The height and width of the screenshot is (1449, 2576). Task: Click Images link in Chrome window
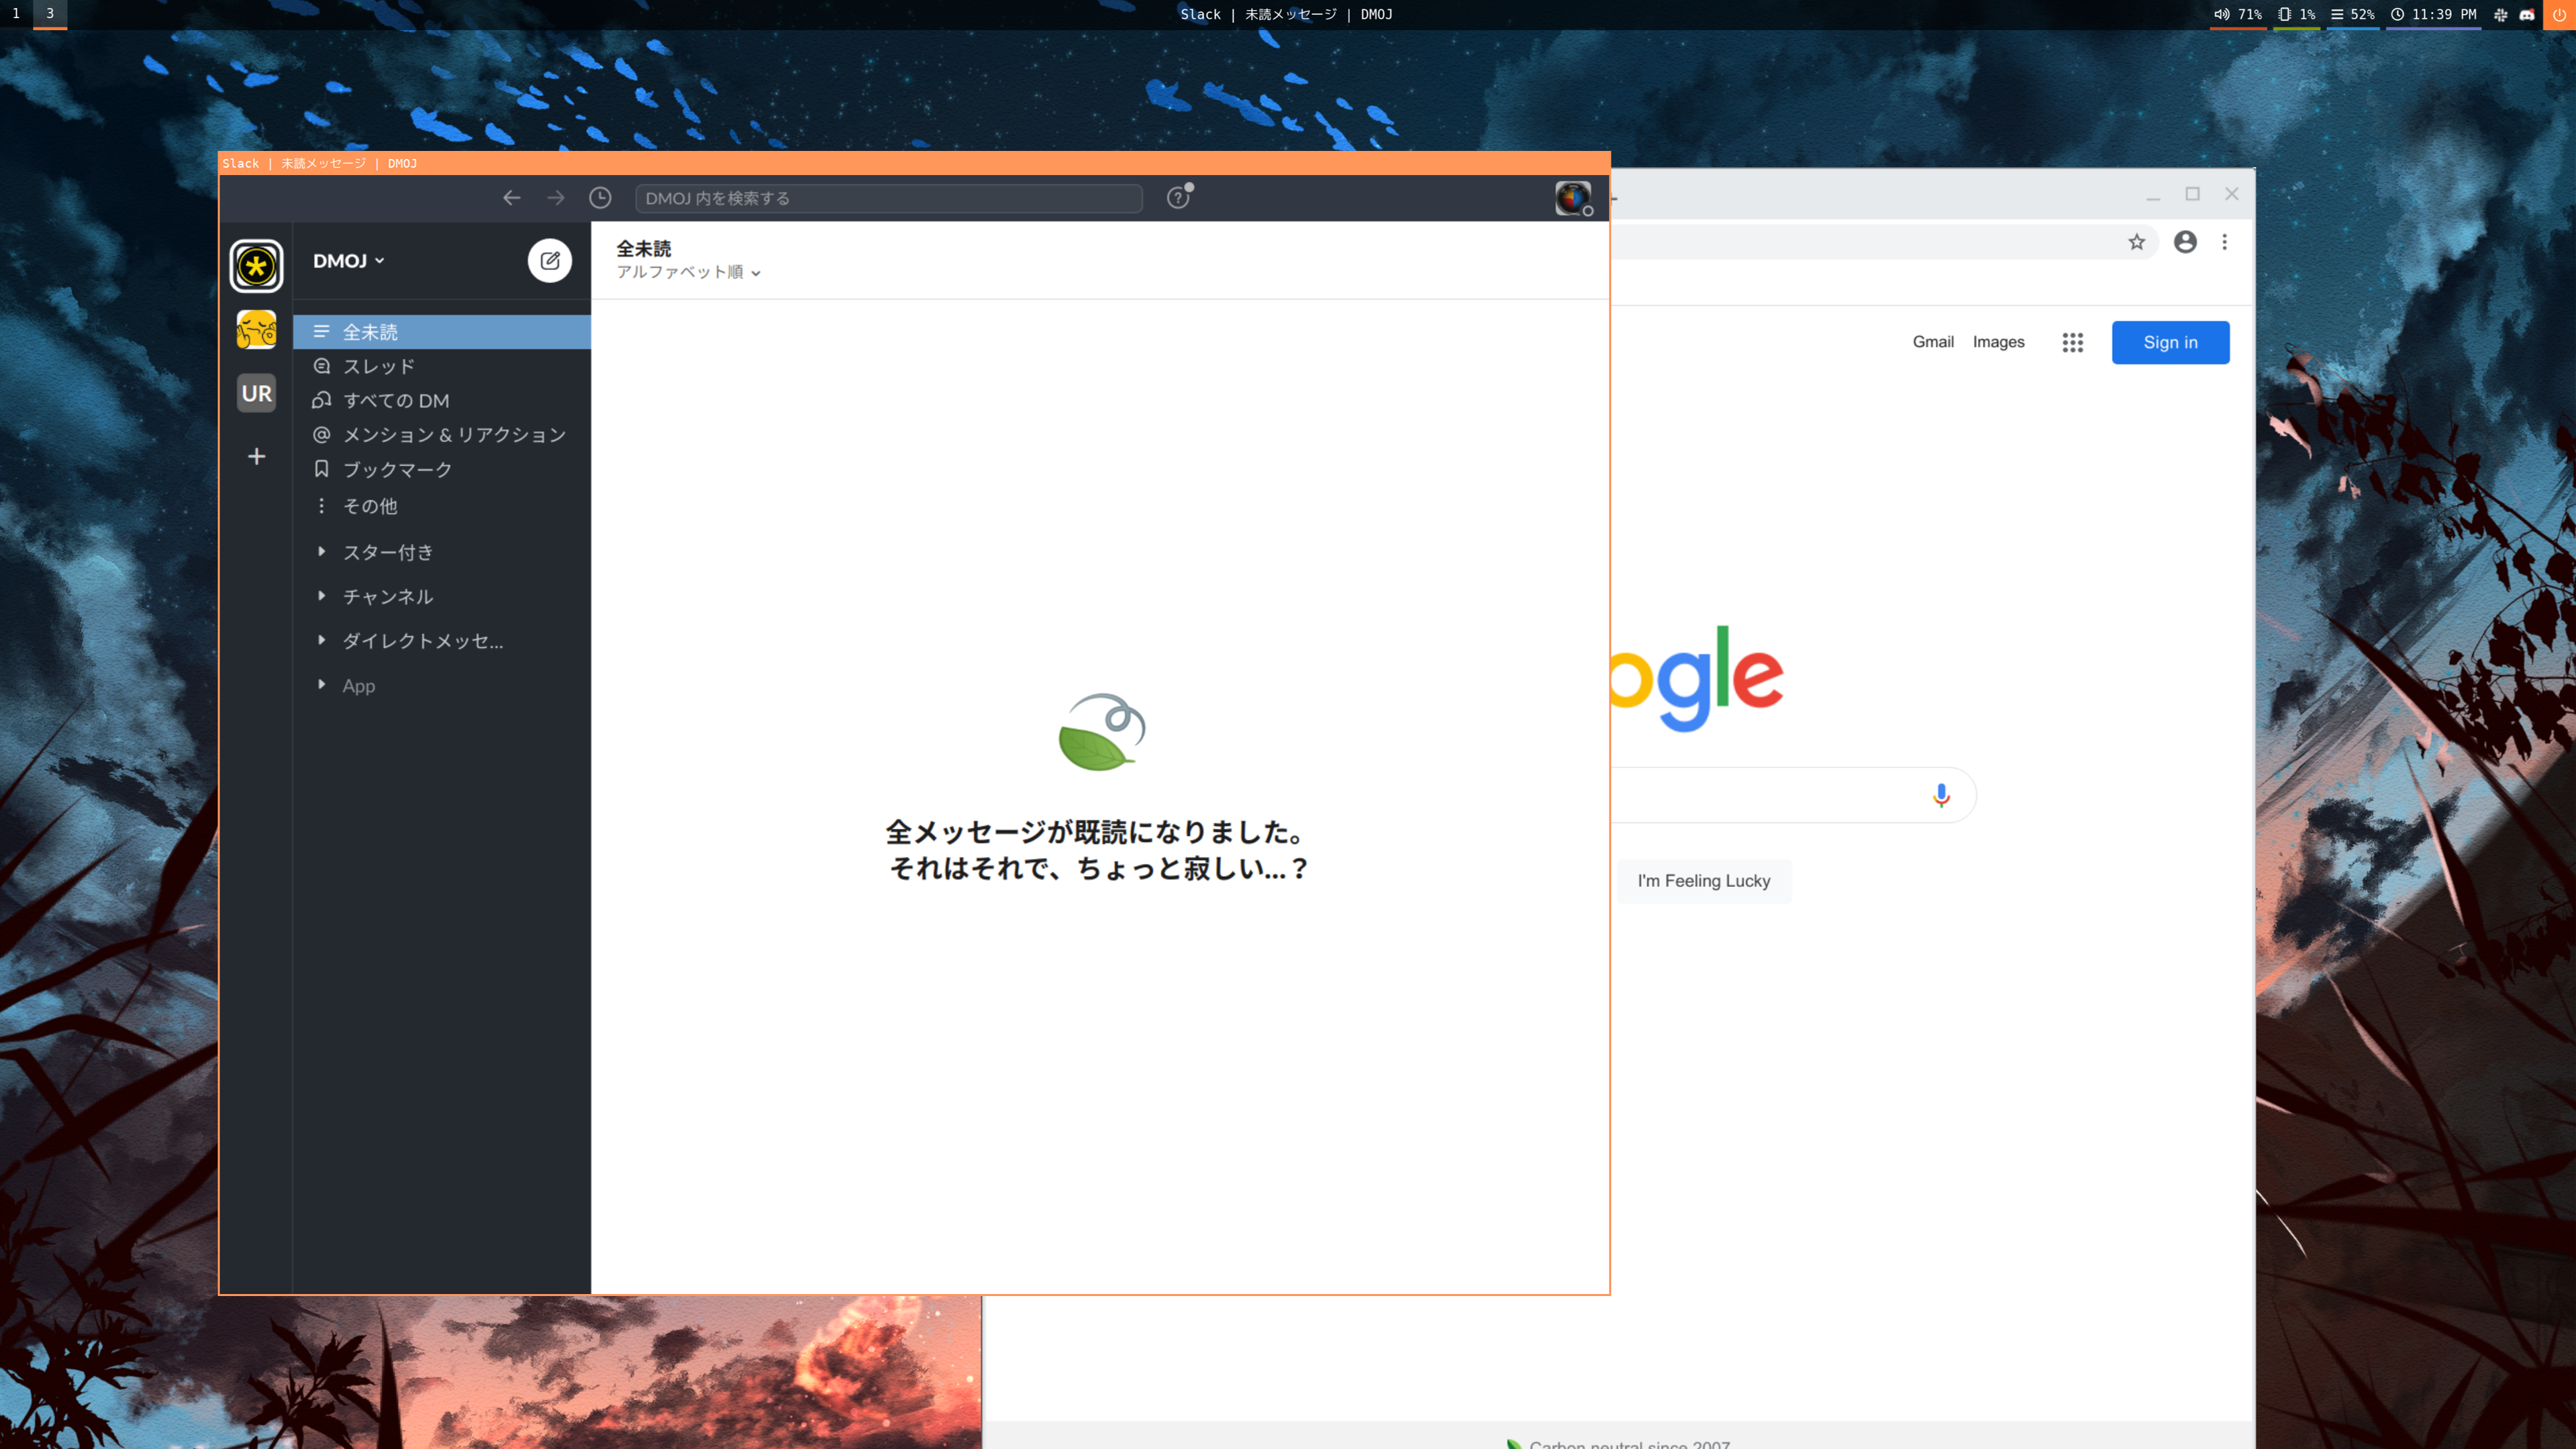(1998, 341)
